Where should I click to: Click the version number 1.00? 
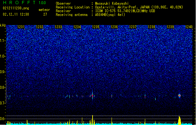[x=42, y=3]
